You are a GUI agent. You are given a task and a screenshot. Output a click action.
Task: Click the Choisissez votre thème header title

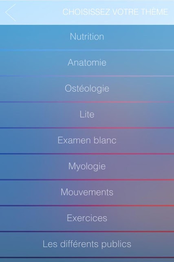point(115,12)
